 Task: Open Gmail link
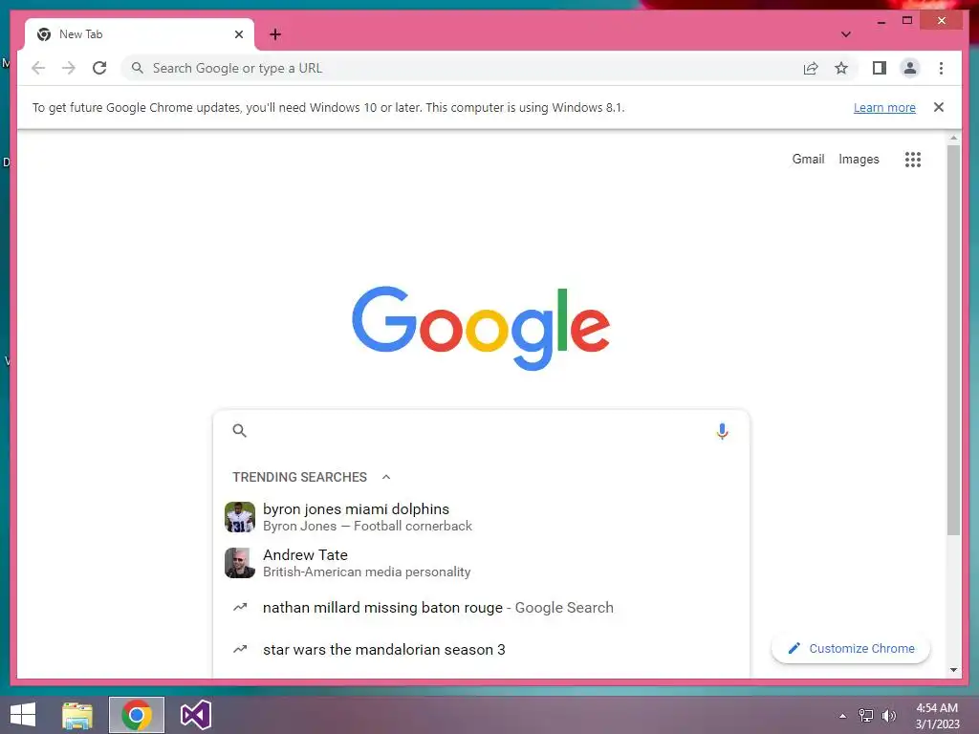[808, 160]
